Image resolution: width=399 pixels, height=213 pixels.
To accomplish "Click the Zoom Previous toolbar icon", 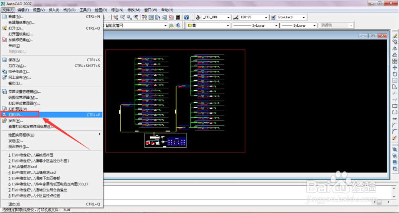I will (136, 17).
